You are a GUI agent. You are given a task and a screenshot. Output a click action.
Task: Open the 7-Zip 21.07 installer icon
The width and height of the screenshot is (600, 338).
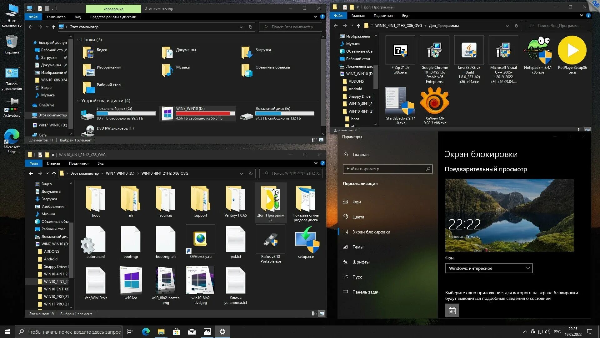400,50
